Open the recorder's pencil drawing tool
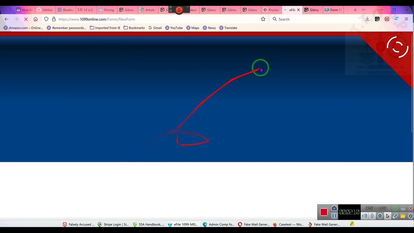The image size is (414, 233). tap(395, 216)
